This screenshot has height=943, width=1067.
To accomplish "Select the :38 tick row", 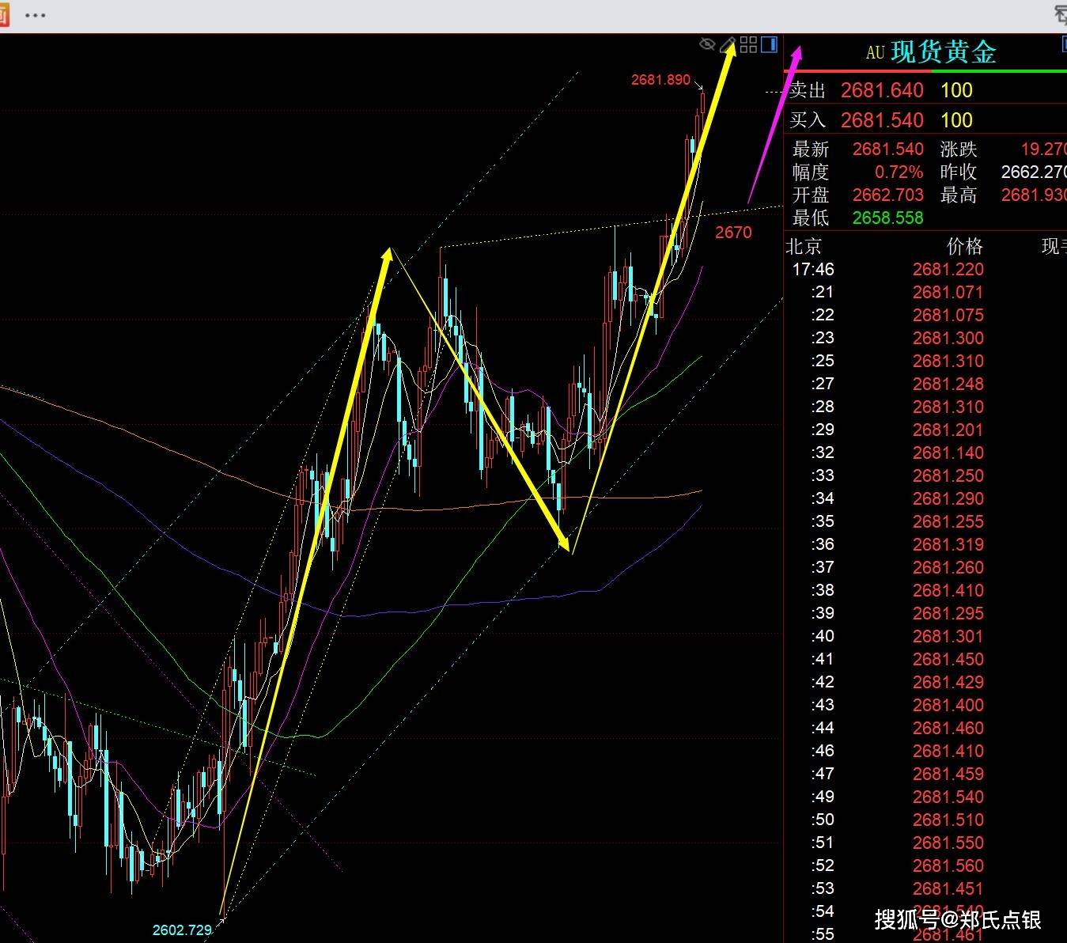I will (925, 590).
